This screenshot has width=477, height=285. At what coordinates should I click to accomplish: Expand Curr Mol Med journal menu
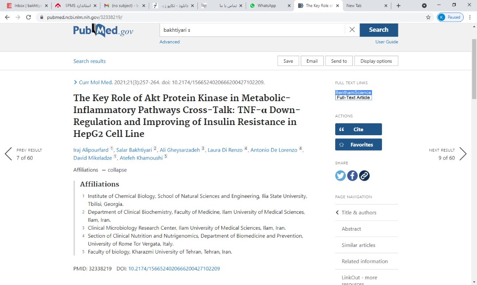[x=95, y=82]
